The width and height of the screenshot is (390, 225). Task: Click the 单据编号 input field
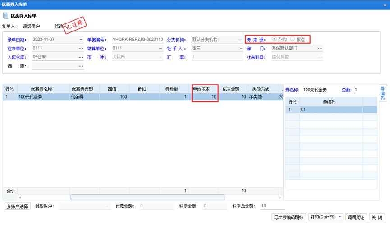(x=138, y=40)
